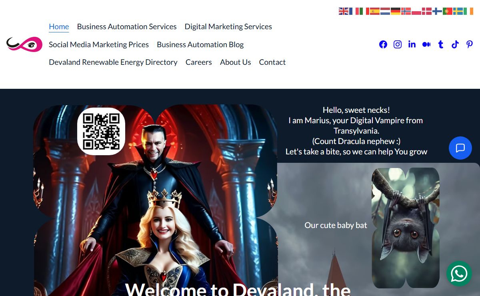Click the 'Our cute baby bat' caption
This screenshot has height=296, width=480.
[x=336, y=225]
